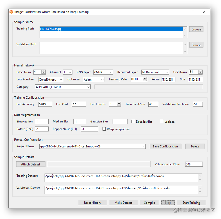
Task: Browse for the Validation Path
Action: pos(196,45)
